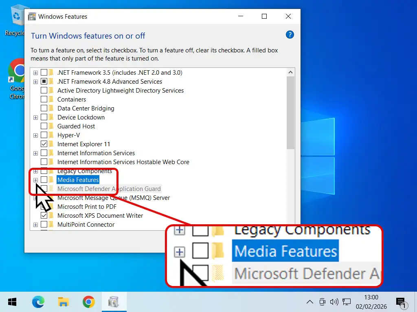The height and width of the screenshot is (312, 417).
Task: Expand Internet Information Services
Action: (35, 153)
